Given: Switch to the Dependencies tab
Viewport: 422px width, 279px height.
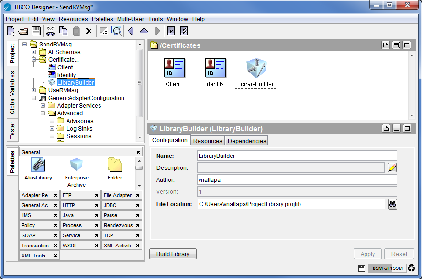Looking at the screenshot, I should tap(246, 141).
